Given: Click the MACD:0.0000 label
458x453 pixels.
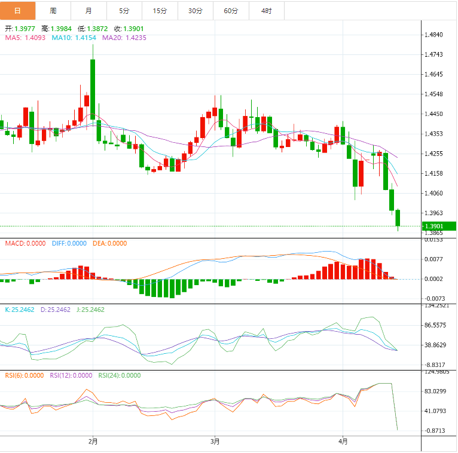Looking at the screenshot, I should coord(26,243).
